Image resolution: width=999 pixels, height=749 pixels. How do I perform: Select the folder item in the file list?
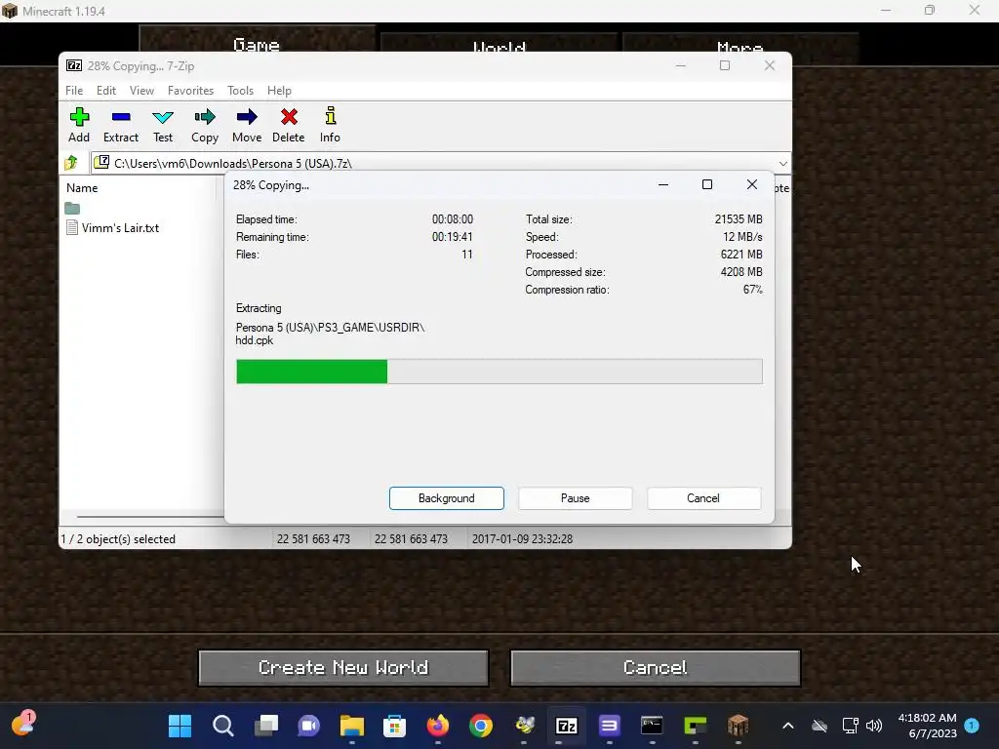72,209
